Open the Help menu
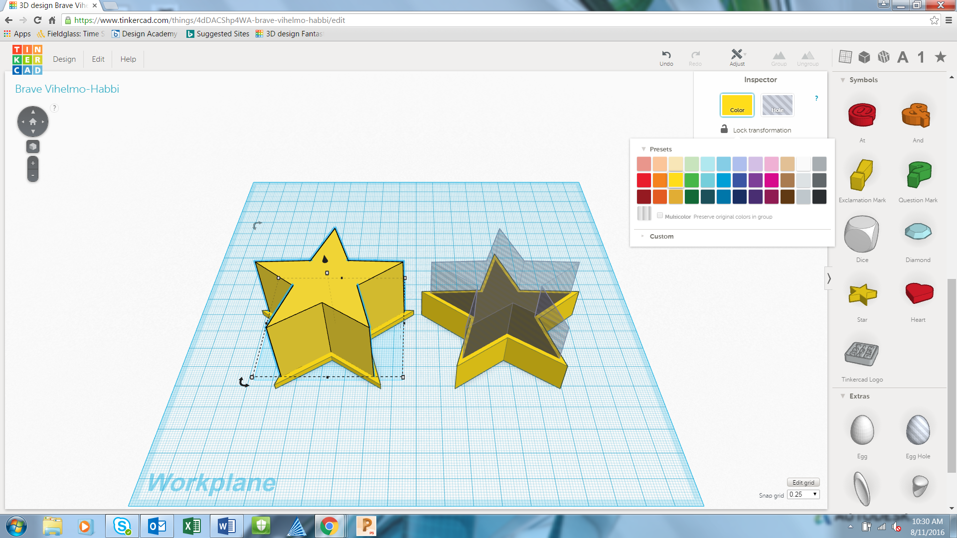The width and height of the screenshot is (957, 538). tap(128, 59)
